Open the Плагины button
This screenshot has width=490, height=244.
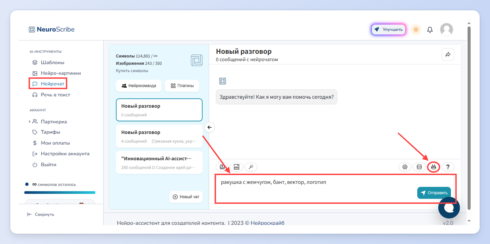click(x=182, y=86)
